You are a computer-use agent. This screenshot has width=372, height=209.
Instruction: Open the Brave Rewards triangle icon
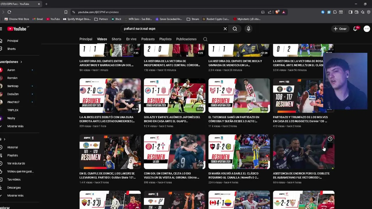(x=284, y=12)
